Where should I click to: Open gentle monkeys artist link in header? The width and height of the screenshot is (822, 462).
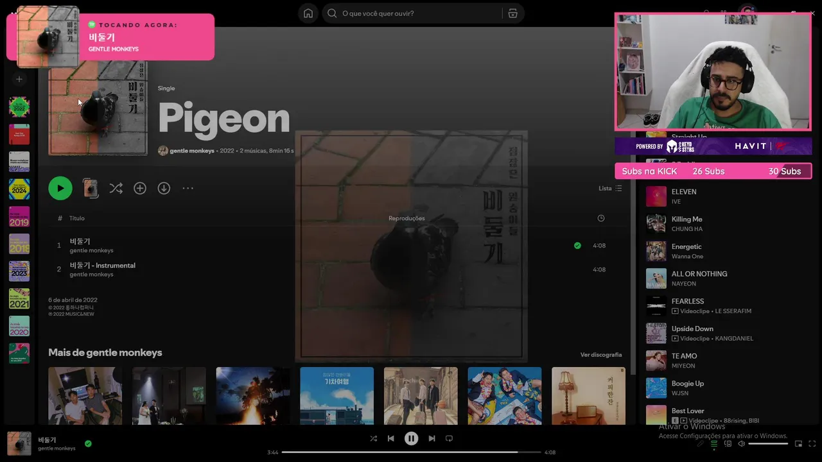[x=192, y=151]
